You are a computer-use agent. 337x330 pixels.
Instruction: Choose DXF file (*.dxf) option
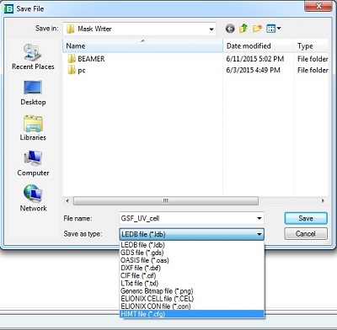click(x=192, y=268)
